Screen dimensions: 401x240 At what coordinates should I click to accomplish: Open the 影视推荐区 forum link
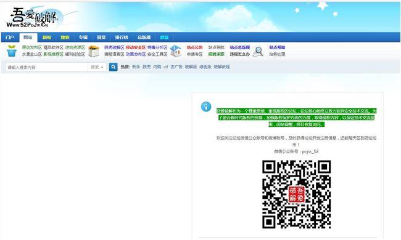coord(53,54)
